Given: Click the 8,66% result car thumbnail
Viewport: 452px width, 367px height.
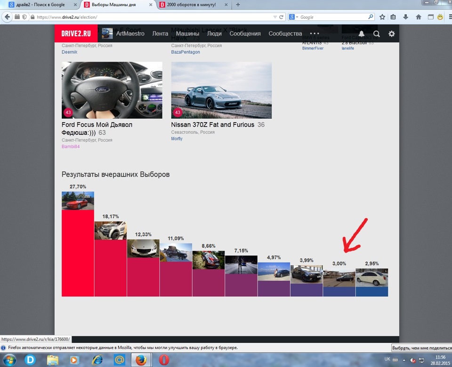Looking at the screenshot, I should (209, 260).
